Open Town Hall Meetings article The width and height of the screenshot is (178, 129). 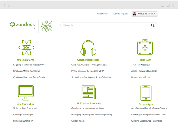point(140,65)
